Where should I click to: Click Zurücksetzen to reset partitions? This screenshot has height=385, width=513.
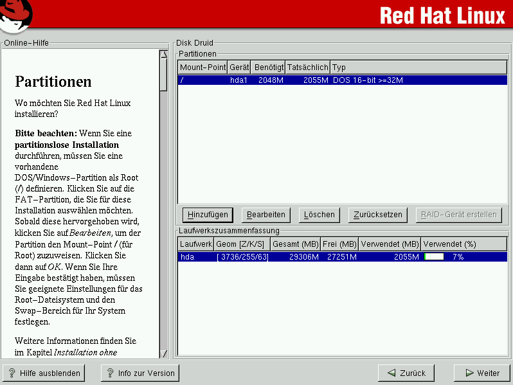click(x=377, y=215)
